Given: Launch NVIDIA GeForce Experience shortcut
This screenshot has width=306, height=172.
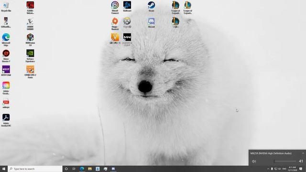Looking at the screenshot, I should pos(30,55).
